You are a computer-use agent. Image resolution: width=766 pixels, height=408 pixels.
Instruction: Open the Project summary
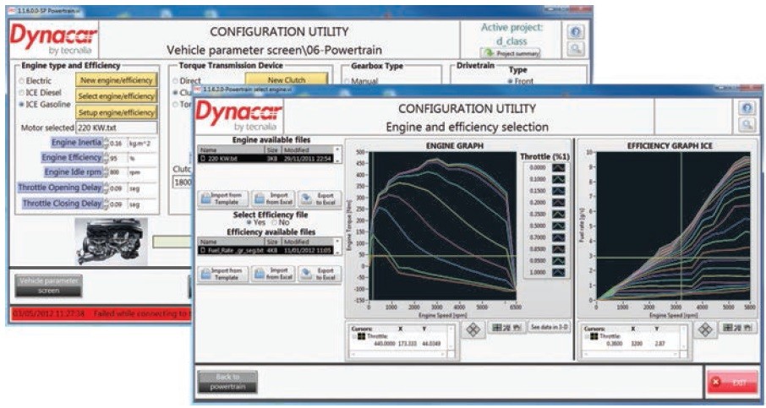click(511, 53)
